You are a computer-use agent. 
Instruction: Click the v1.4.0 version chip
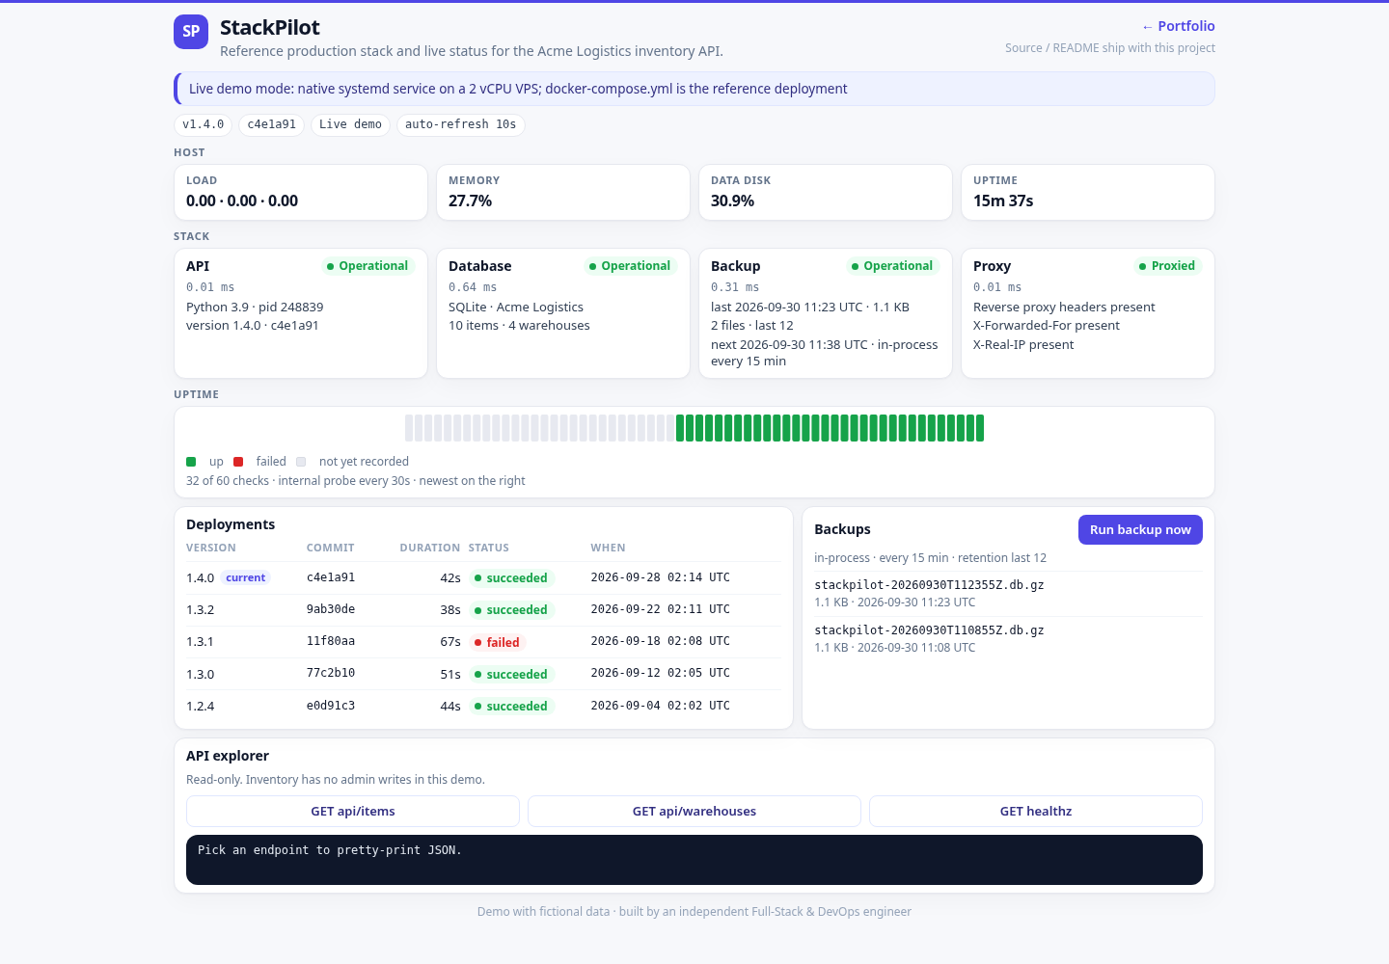coord(204,125)
